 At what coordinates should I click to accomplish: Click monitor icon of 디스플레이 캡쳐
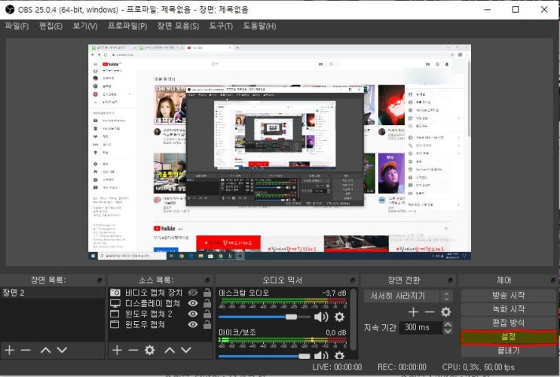click(x=115, y=303)
